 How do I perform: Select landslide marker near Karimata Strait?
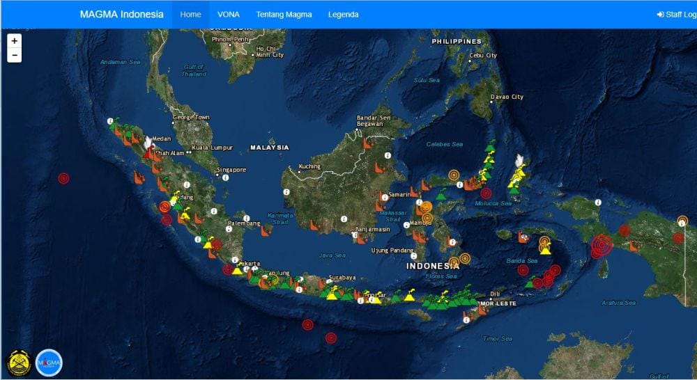266,231
